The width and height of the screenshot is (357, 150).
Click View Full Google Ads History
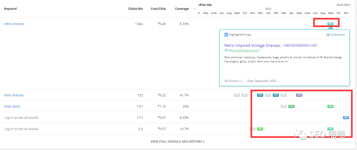coord(178,141)
